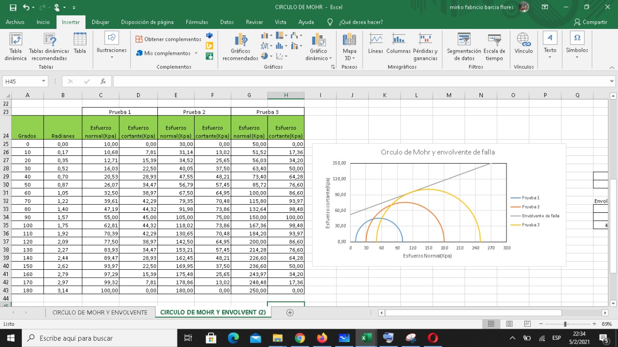Adjust the zoom slider in status bar
This screenshot has height=347, width=618.
coord(565,324)
